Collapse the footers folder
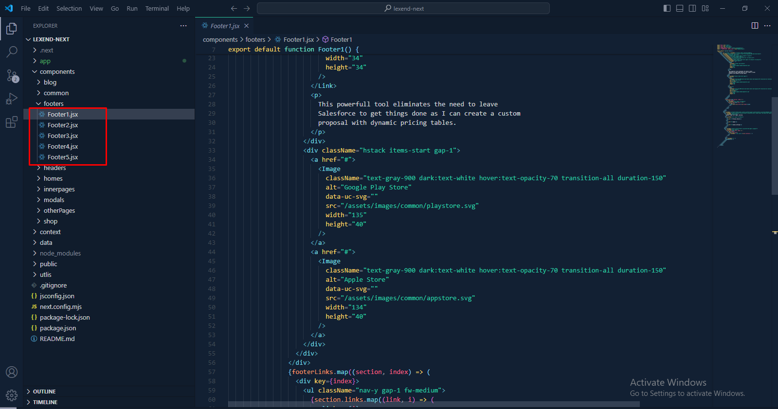778x409 pixels. tap(54, 103)
